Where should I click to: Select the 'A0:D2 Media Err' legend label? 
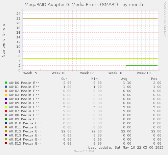(x=24, y=91)
